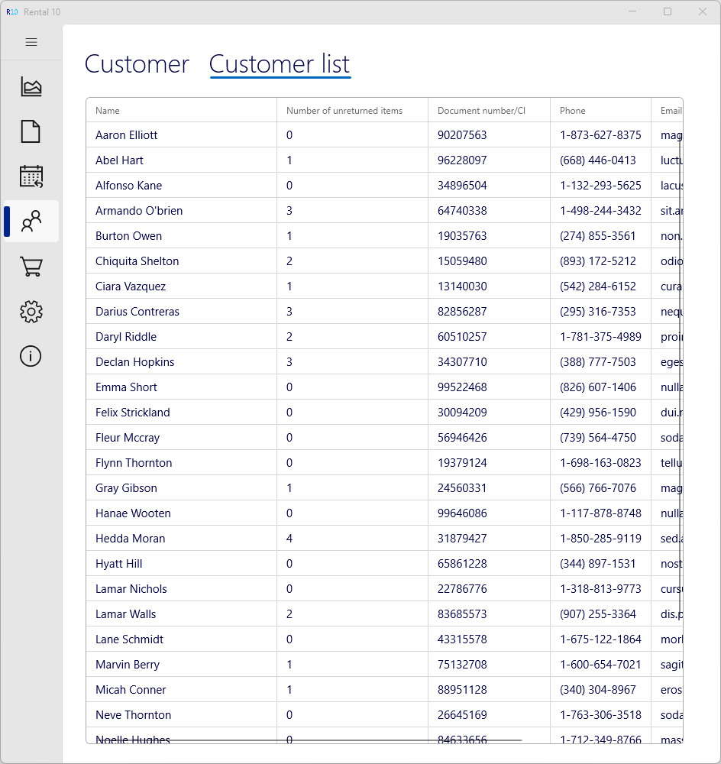Screen dimensions: 721x764
Task: Sort by Number of unreturned items header
Action: [x=344, y=111]
